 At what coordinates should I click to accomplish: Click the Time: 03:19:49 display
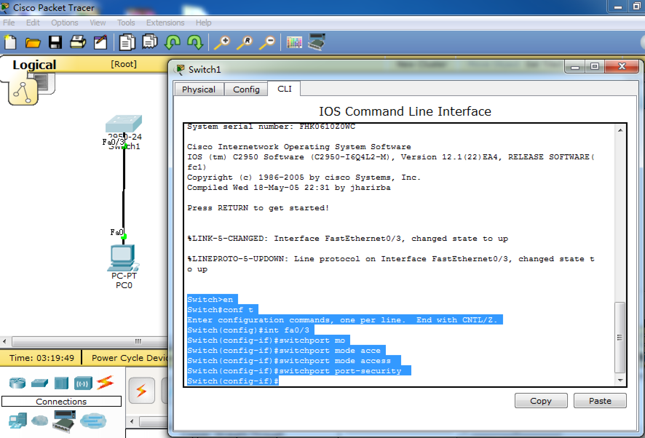tap(42, 358)
